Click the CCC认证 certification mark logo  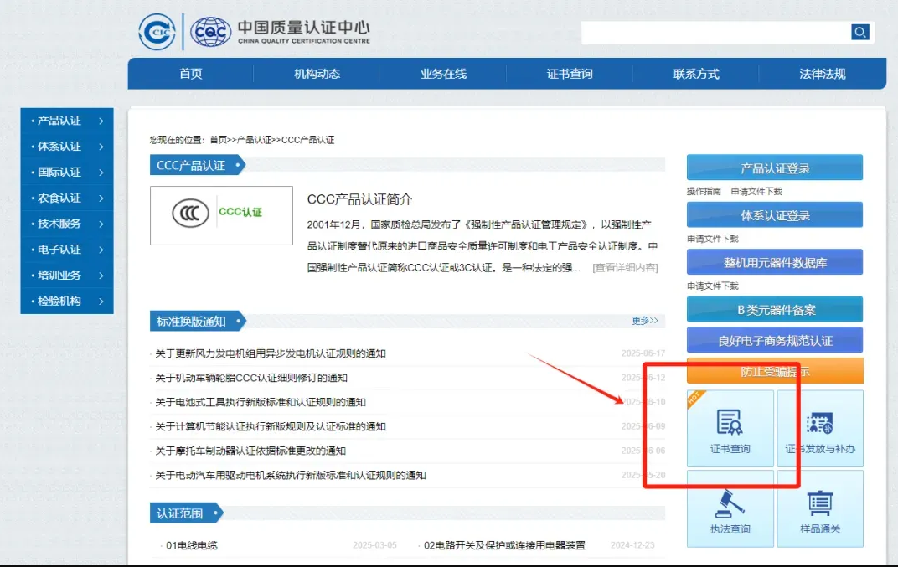coord(220,214)
